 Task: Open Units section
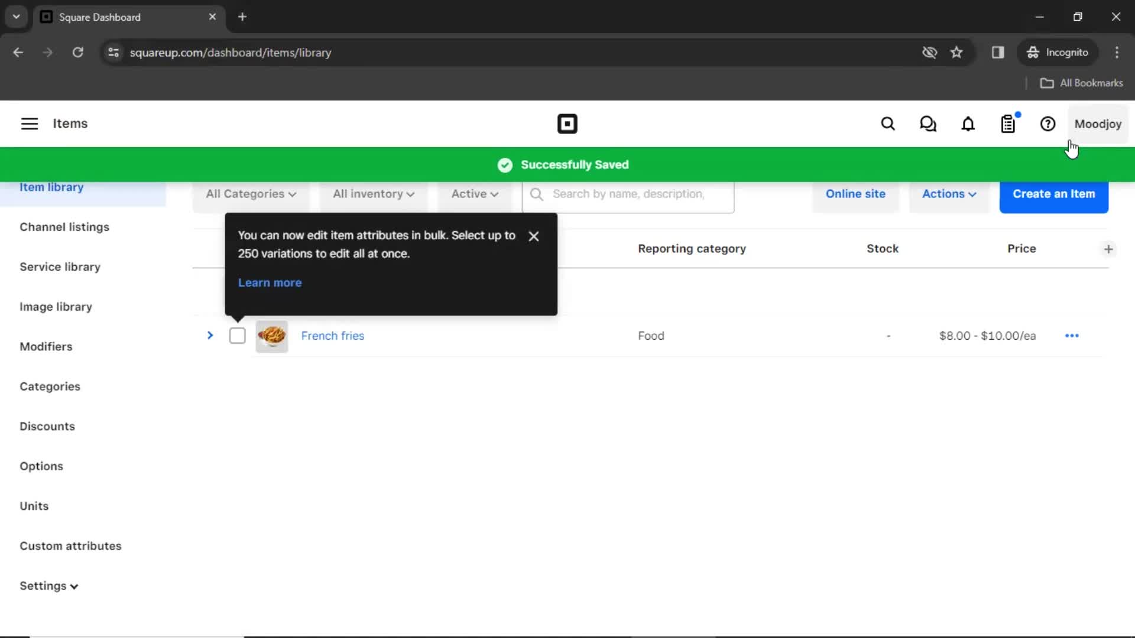click(34, 506)
